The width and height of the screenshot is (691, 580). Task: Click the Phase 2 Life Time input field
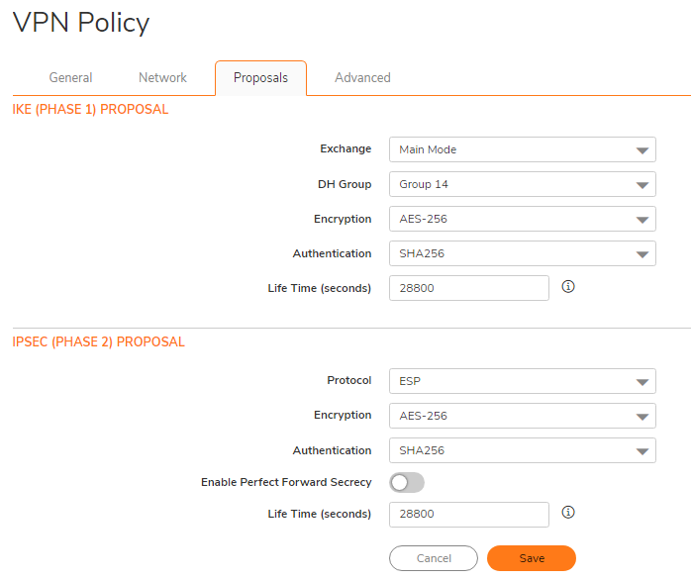pos(468,515)
